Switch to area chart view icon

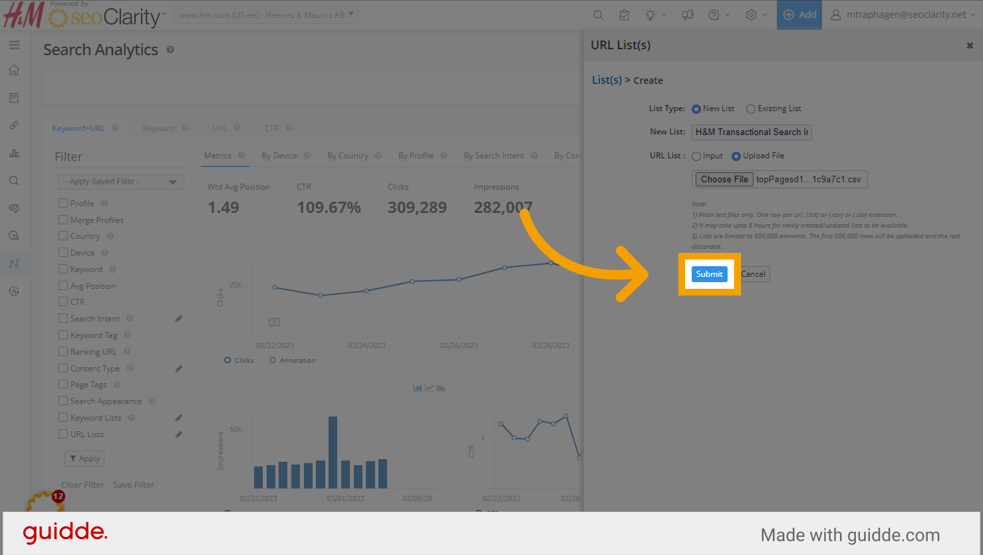[440, 387]
